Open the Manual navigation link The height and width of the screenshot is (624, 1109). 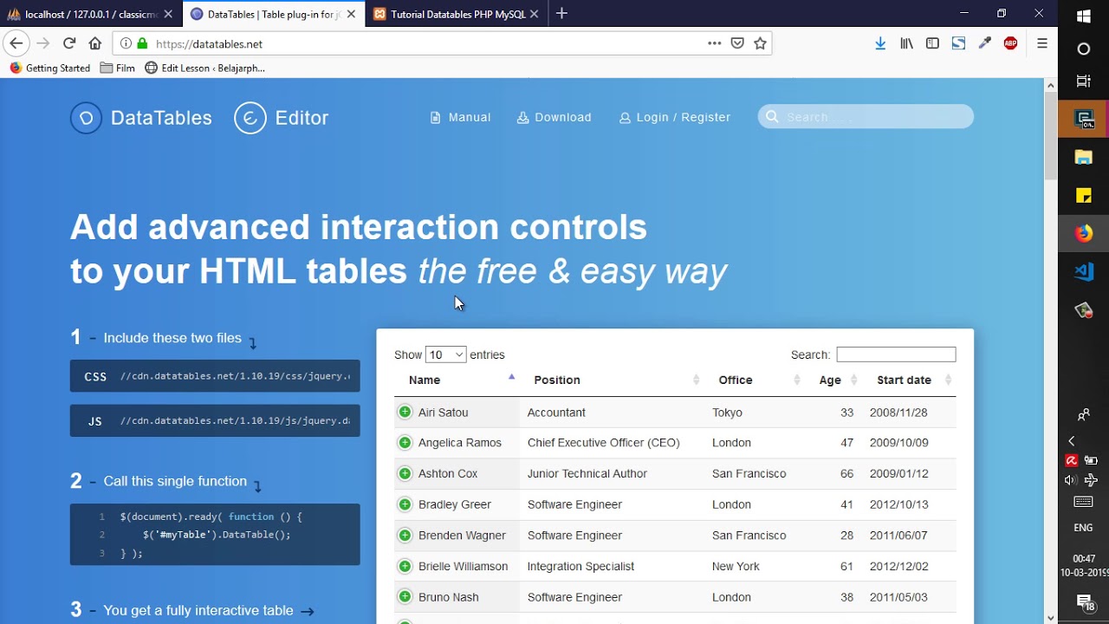(461, 117)
